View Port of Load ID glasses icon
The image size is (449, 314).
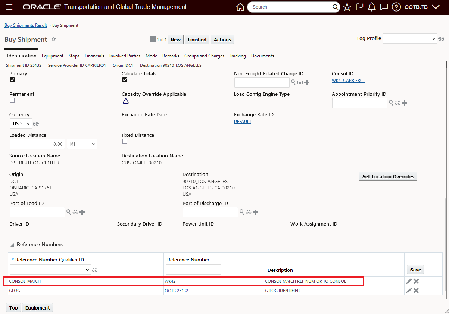pyautogui.click(x=75, y=213)
